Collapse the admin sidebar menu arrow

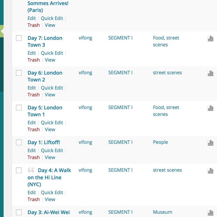click(x=2, y=31)
